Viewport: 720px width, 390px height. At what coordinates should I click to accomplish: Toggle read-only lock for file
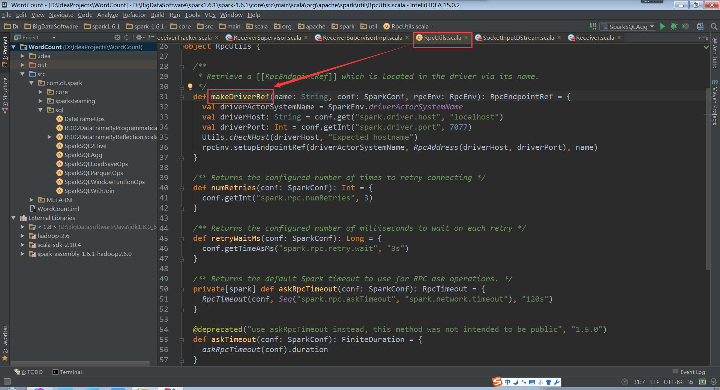[x=691, y=382]
